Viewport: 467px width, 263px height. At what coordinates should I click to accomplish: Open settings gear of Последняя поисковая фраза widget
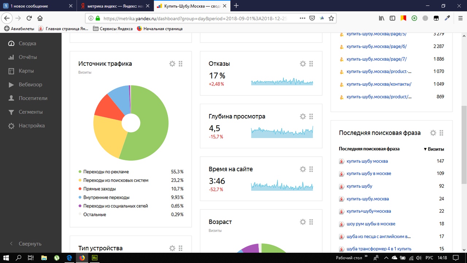433,133
